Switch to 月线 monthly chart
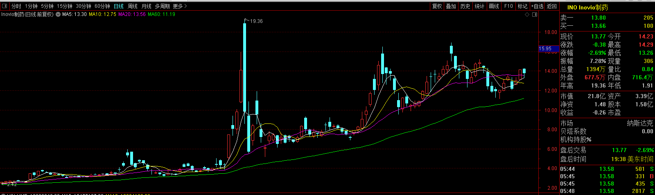Screen dimensions: 655x195 click(x=146, y=6)
